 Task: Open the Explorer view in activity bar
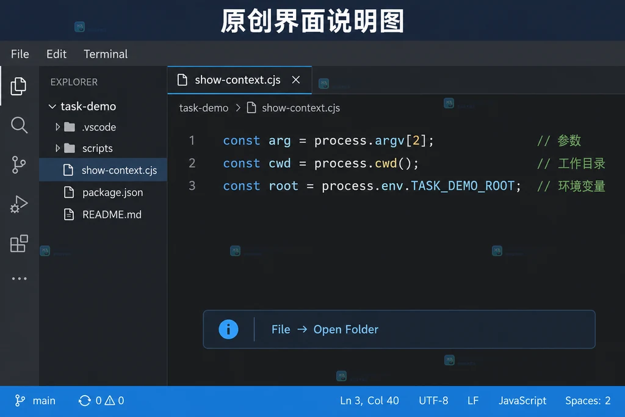(18, 86)
